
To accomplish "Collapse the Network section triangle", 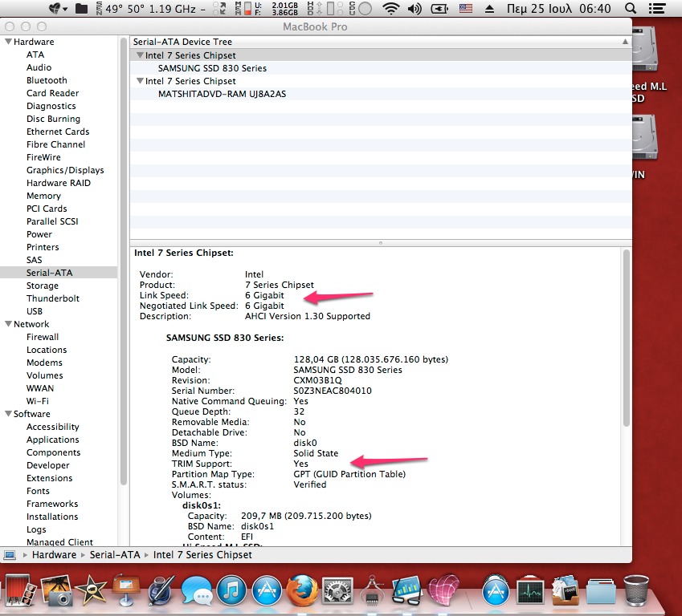I will 8,324.
